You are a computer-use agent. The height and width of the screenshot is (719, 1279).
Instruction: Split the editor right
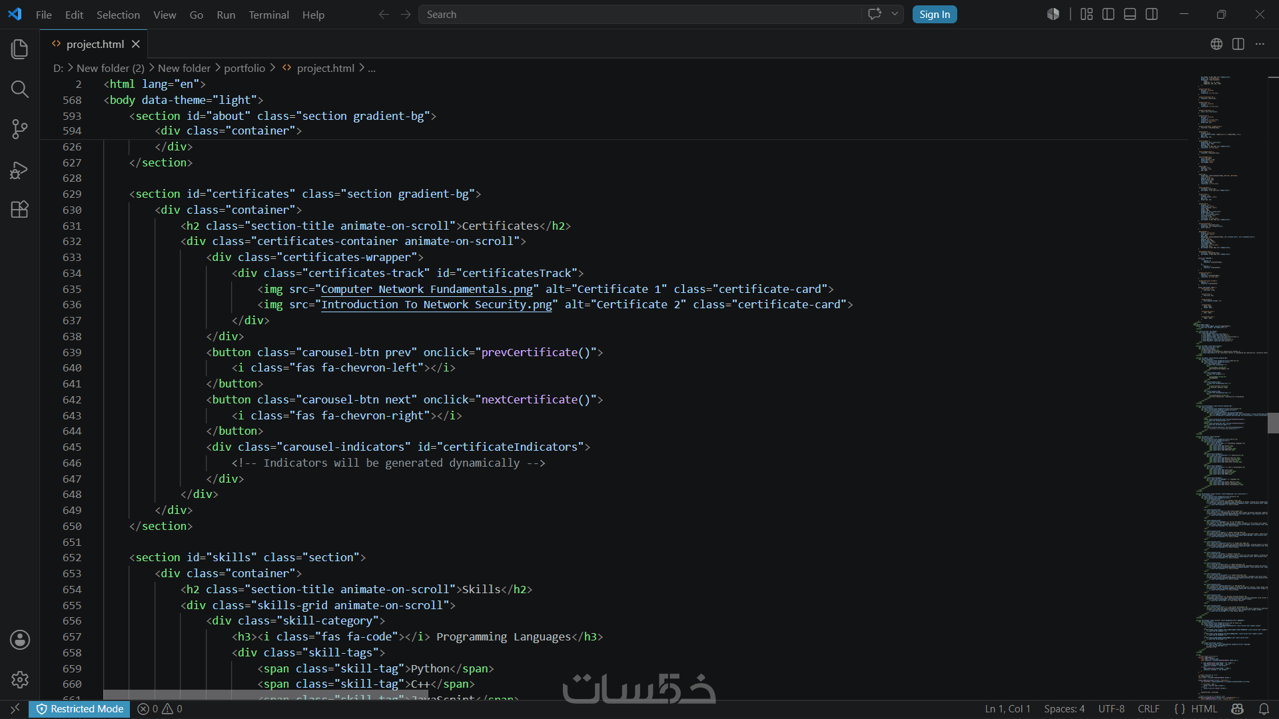pos(1238,44)
